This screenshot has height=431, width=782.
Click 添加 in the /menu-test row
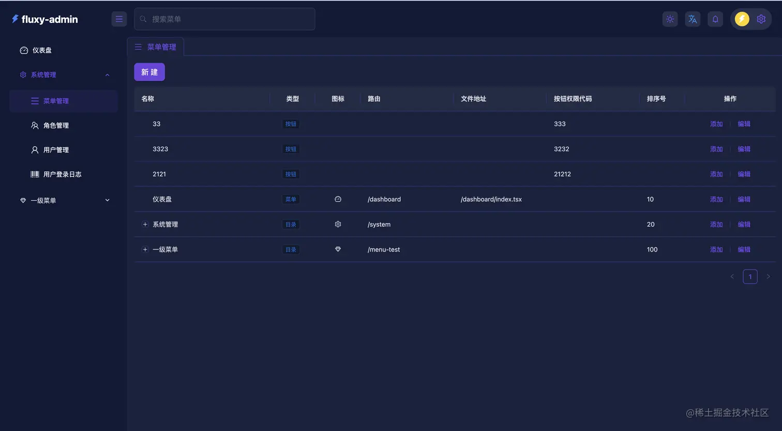(x=716, y=249)
